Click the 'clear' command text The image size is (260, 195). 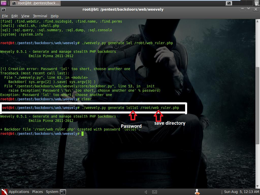[87, 99]
